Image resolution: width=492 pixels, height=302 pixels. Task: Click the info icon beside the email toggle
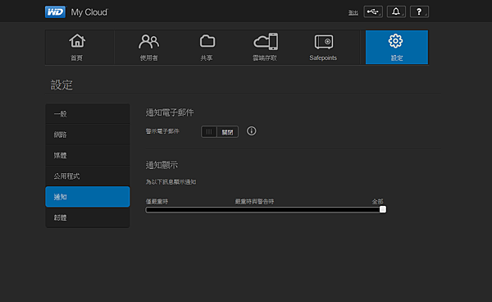coord(252,131)
